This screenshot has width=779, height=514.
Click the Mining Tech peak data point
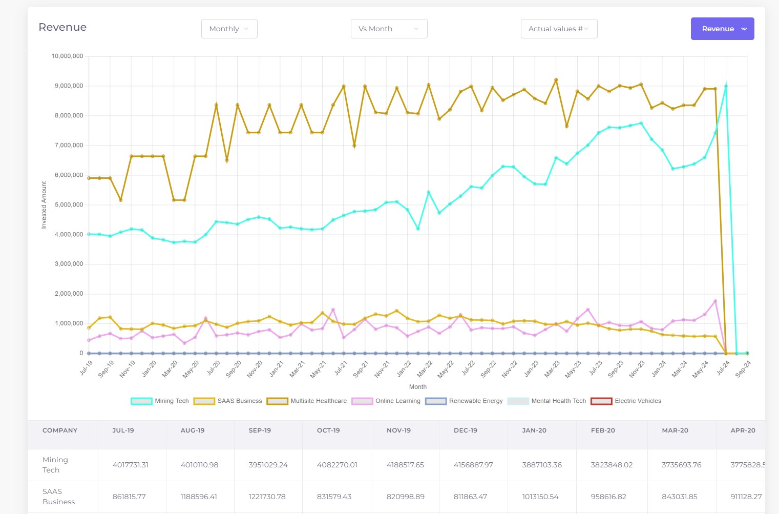point(726,86)
